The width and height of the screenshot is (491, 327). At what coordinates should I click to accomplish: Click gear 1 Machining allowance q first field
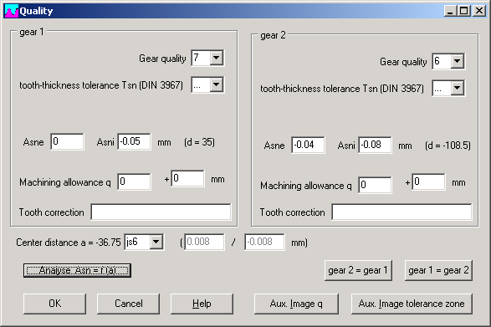point(134,181)
